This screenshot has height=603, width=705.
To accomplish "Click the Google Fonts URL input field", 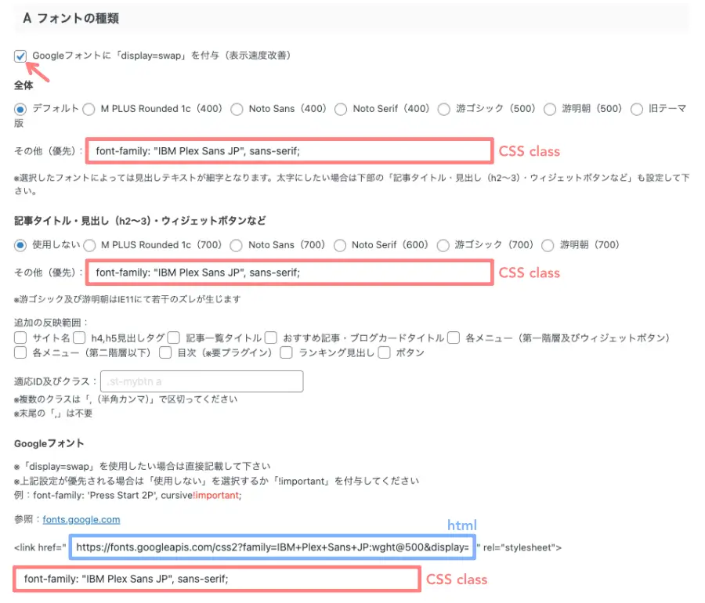I will [x=274, y=547].
